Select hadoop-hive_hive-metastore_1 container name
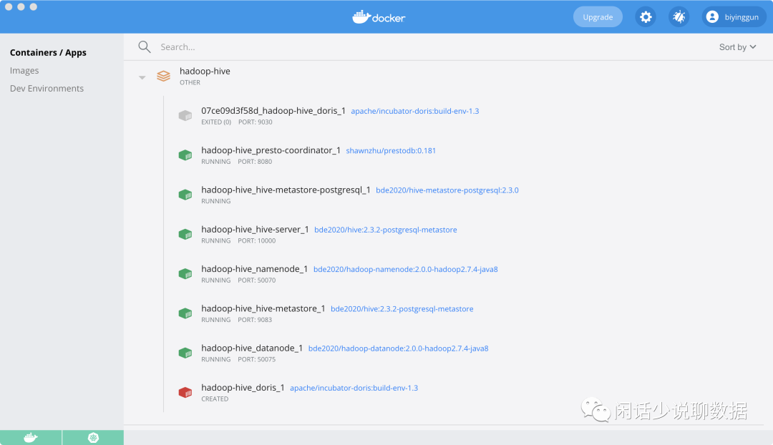The width and height of the screenshot is (773, 445). coord(263,308)
